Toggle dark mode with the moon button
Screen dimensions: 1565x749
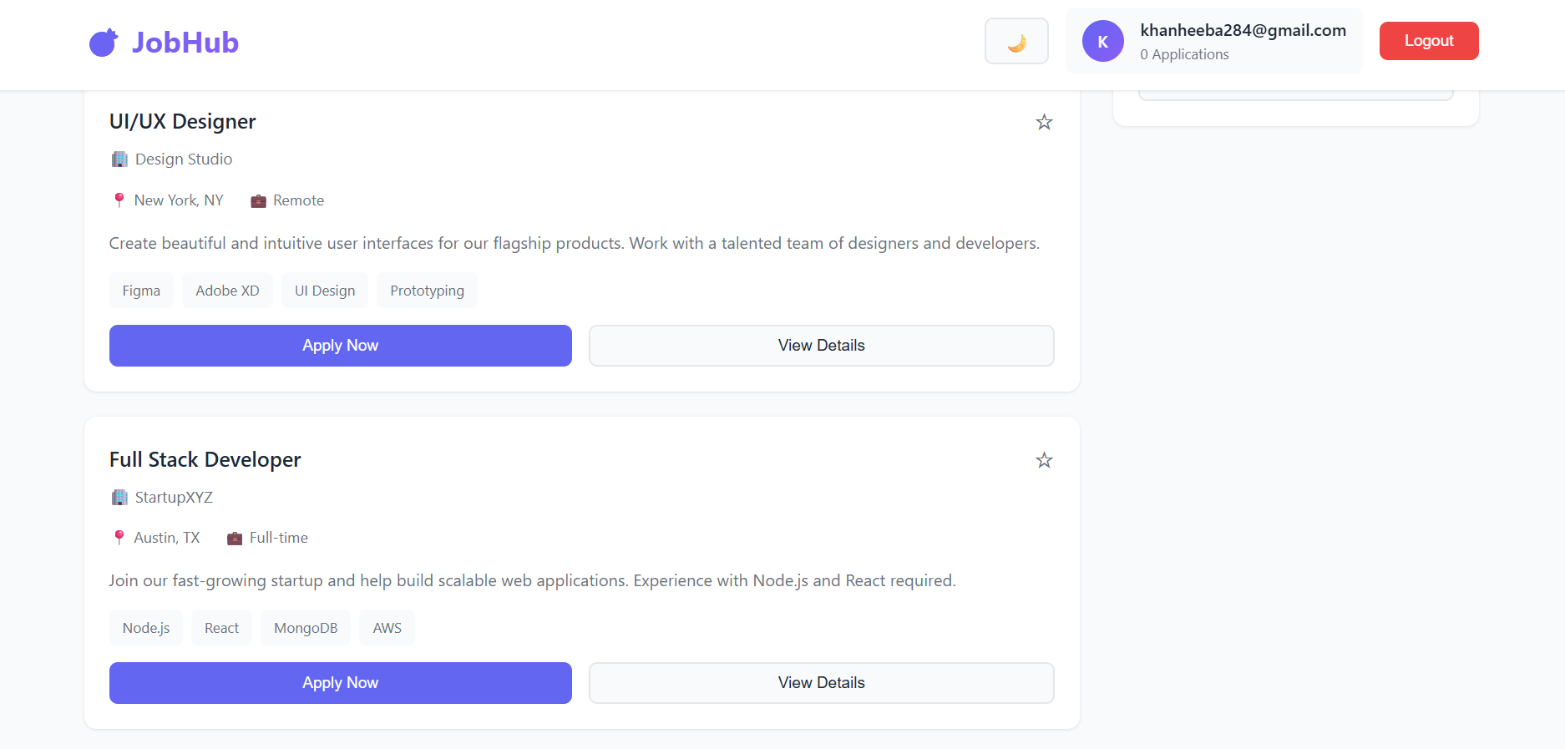pyautogui.click(x=1015, y=41)
